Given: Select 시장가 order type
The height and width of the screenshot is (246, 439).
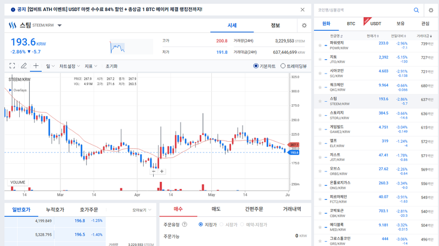Looking at the screenshot, I should coord(222,225).
